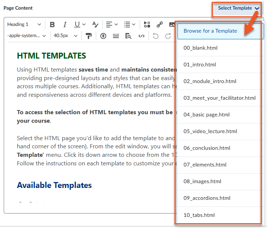
Task: Expand the text alignment options
Action: [x=111, y=24]
